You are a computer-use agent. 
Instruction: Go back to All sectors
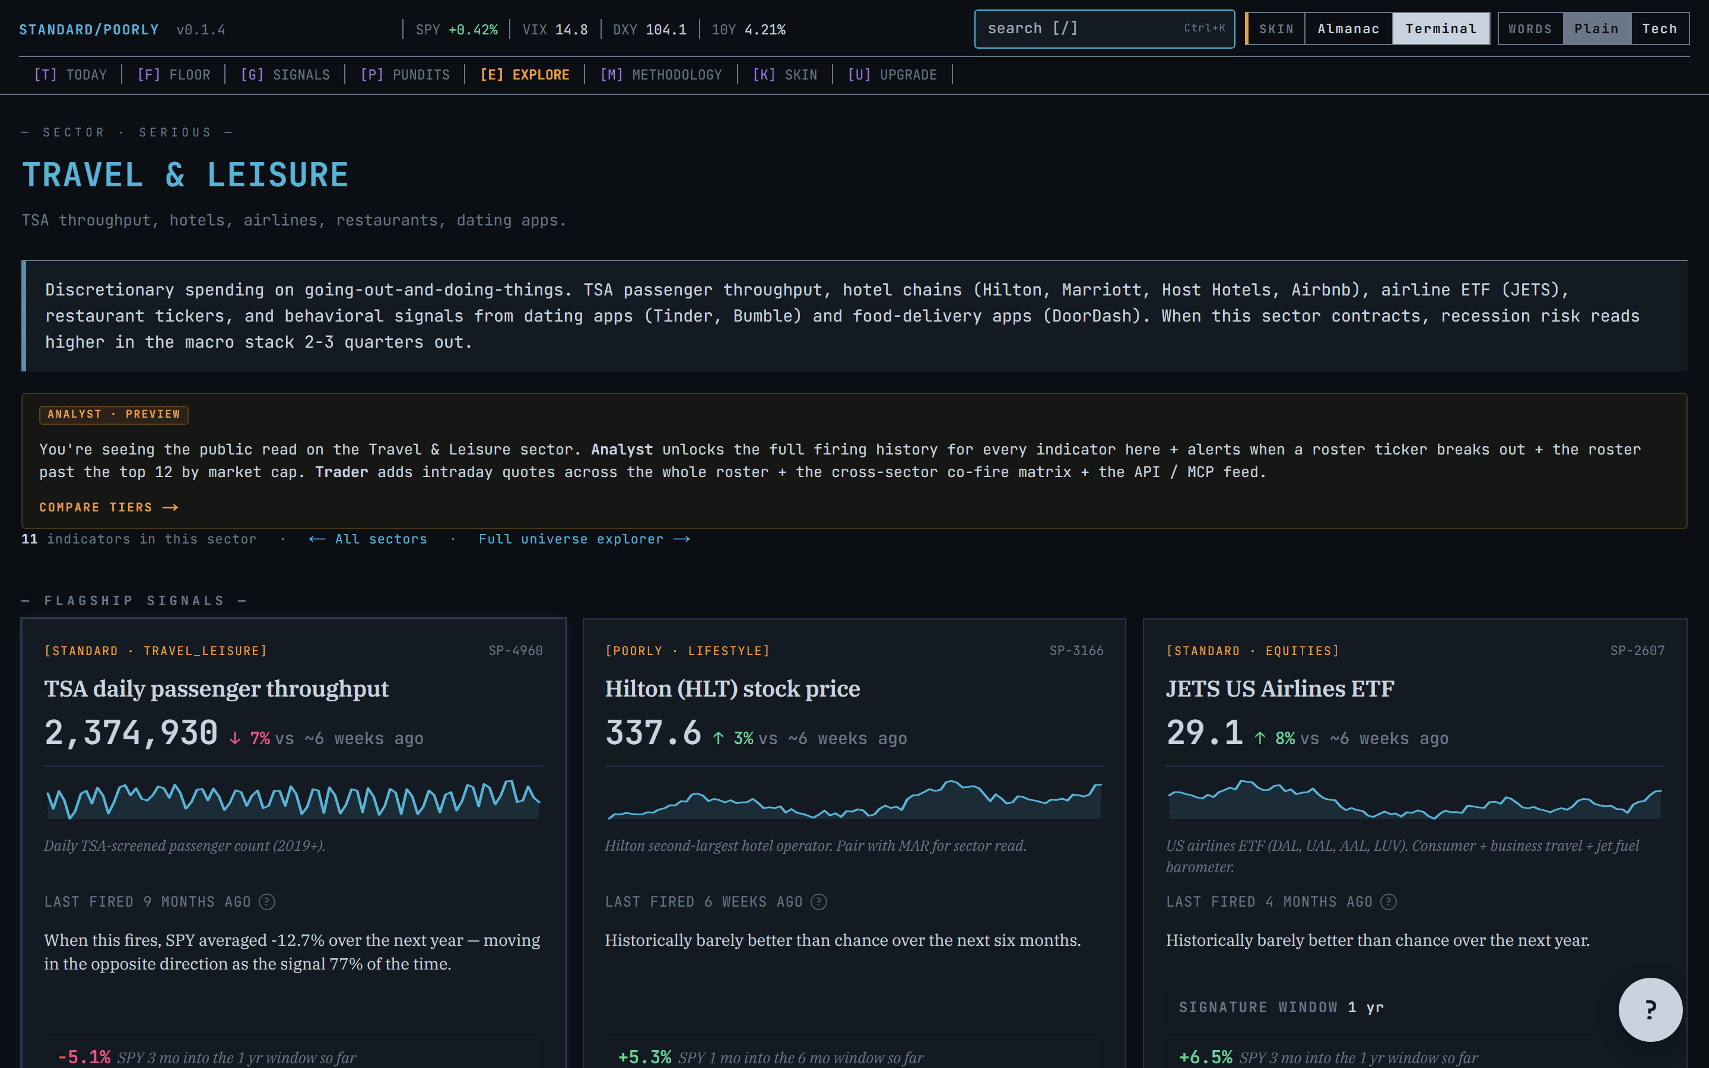pyautogui.click(x=368, y=540)
